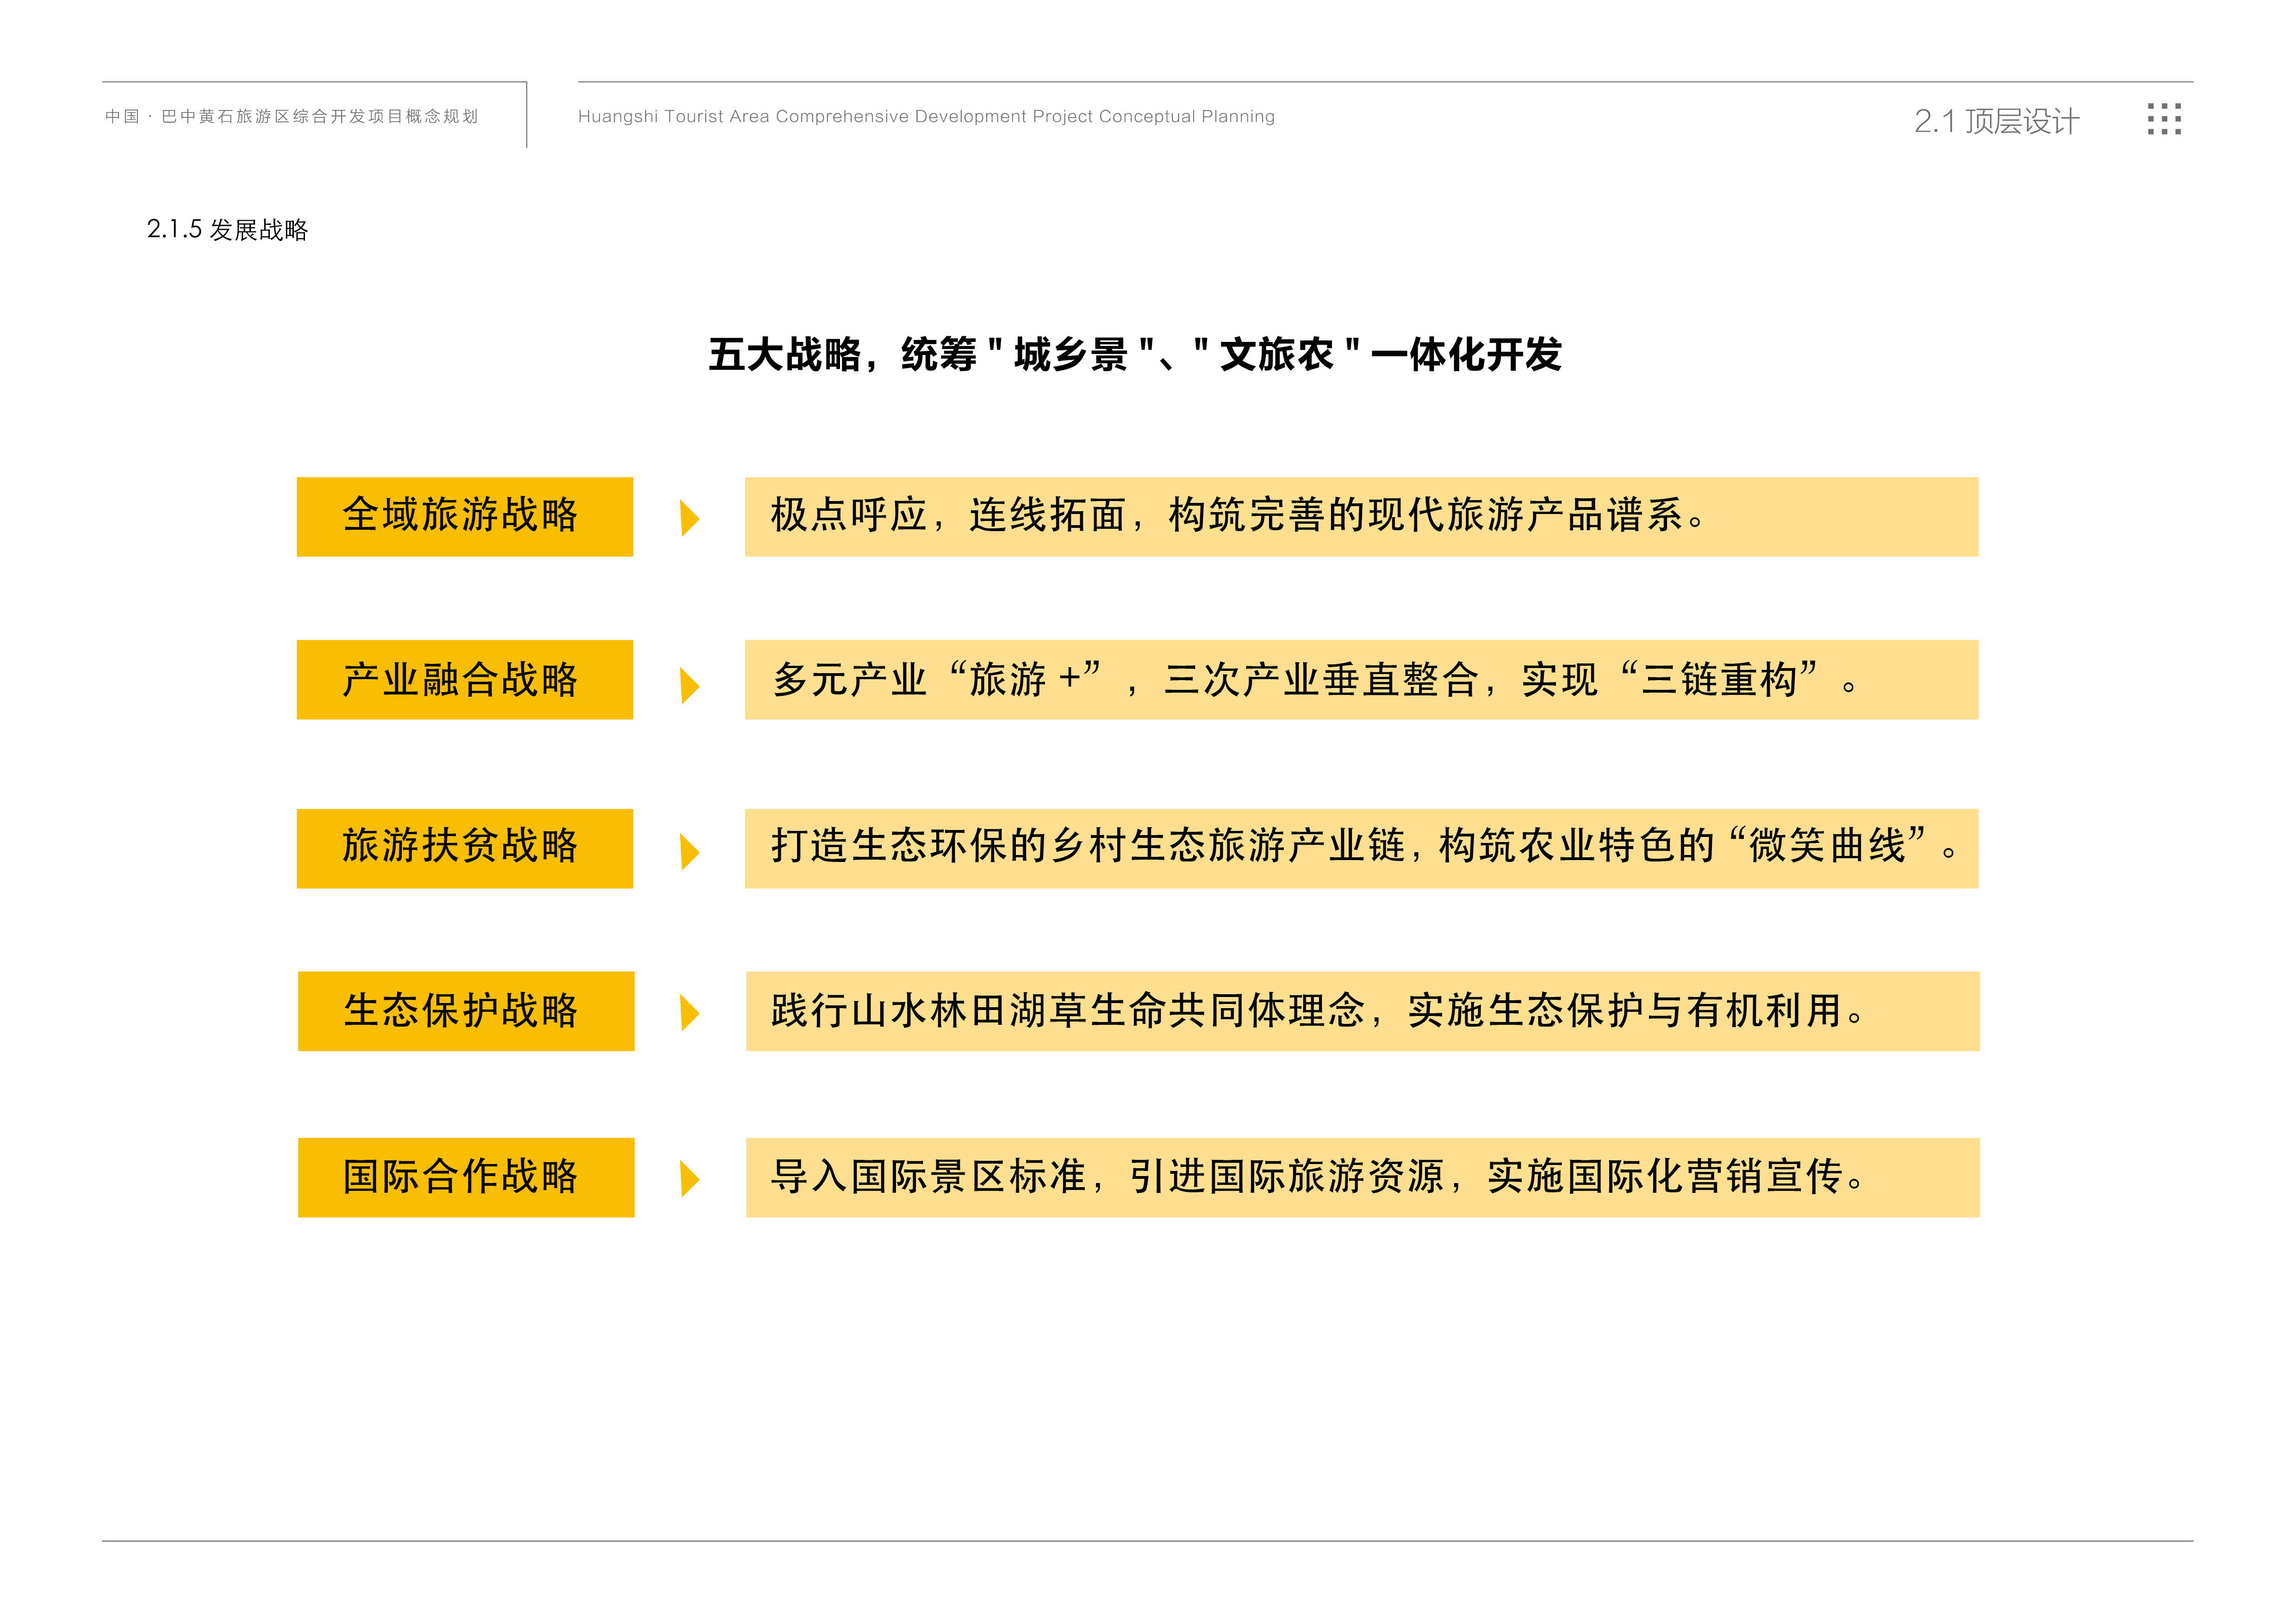Click the 2.1 顶层设计 section label
The width and height of the screenshot is (2296, 1623).
(x=1996, y=121)
